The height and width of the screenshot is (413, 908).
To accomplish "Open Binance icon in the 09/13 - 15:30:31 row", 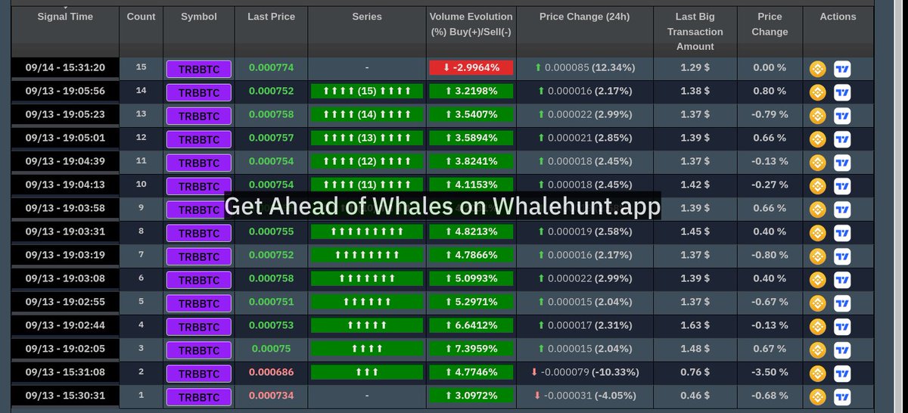I will click(817, 397).
